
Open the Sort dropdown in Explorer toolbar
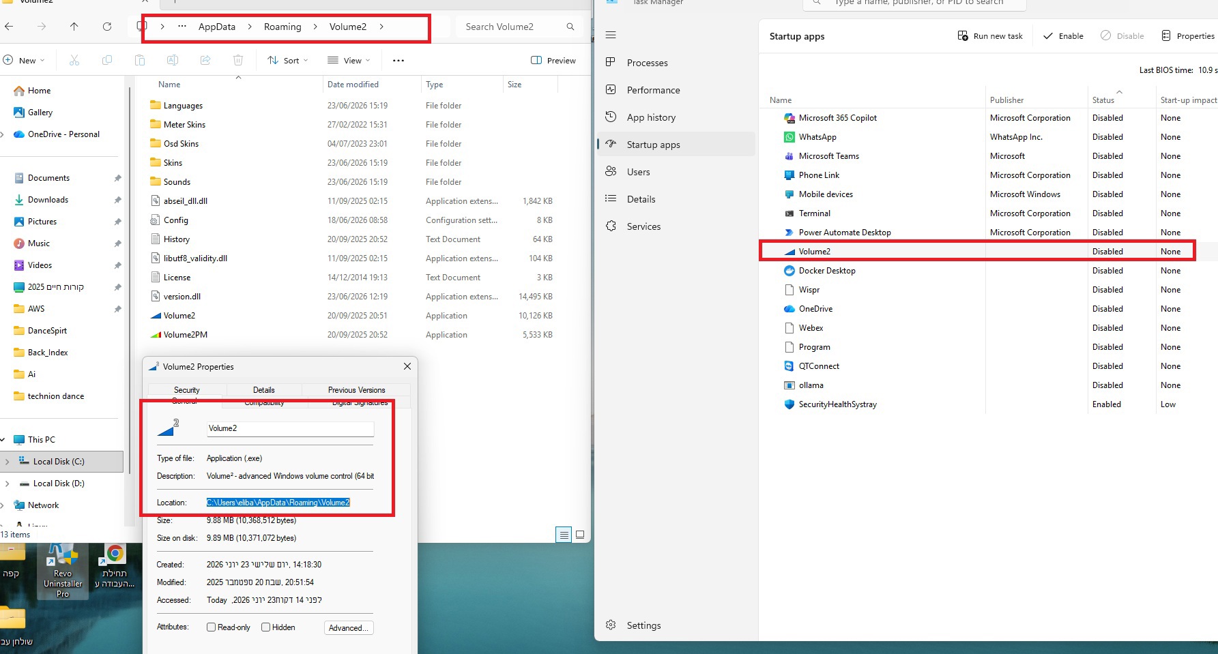pyautogui.click(x=288, y=60)
